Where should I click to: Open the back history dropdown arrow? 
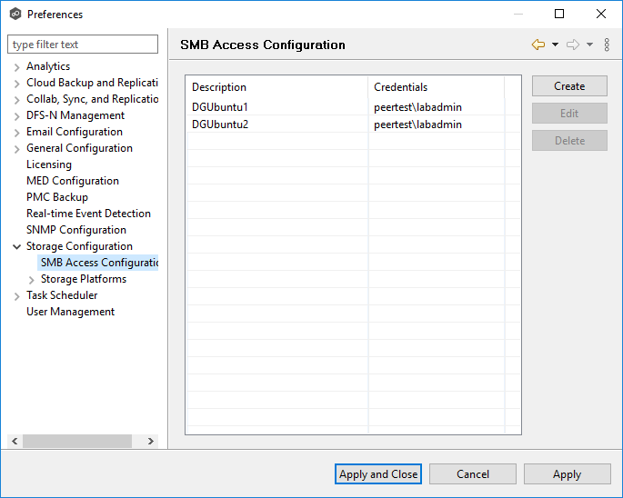click(555, 45)
